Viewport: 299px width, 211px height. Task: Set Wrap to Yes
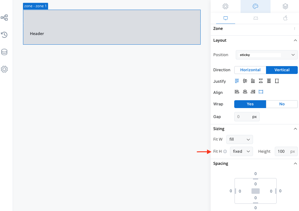click(250, 104)
